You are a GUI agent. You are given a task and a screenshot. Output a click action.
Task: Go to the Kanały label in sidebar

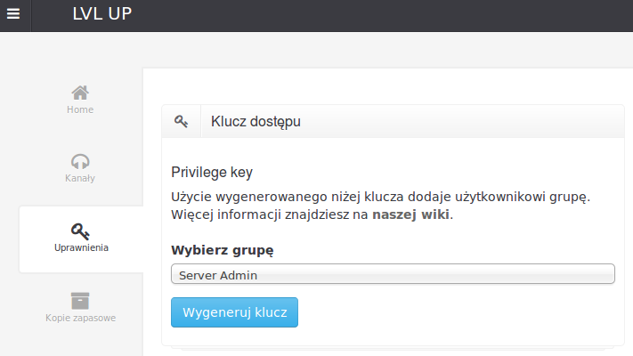click(x=80, y=178)
